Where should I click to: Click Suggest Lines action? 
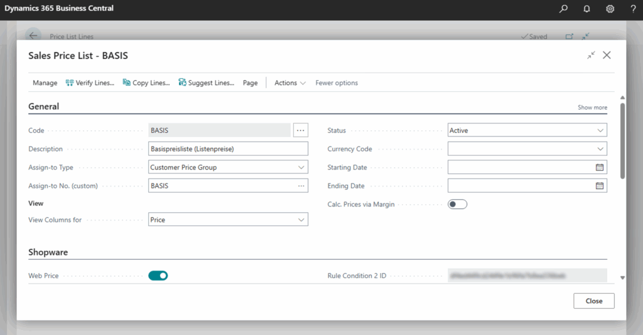coord(206,83)
